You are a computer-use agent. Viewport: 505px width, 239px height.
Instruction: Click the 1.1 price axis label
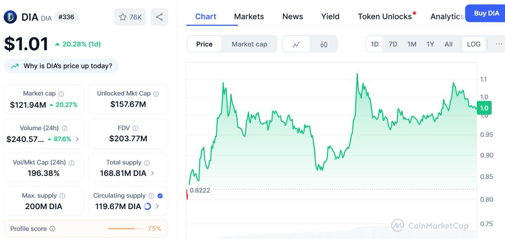coord(484,80)
